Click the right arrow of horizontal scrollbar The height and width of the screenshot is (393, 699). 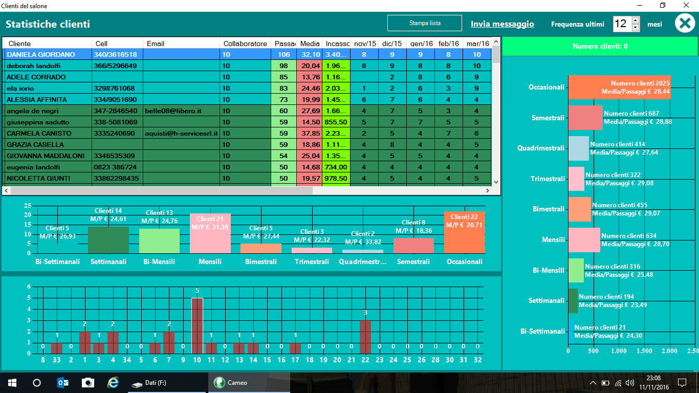click(487, 190)
